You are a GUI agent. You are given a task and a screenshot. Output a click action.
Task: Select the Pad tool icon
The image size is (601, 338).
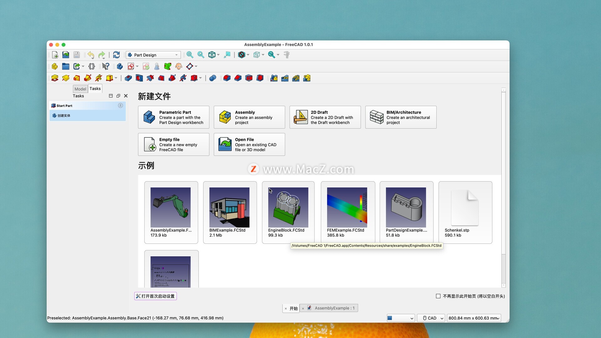pyautogui.click(x=55, y=78)
